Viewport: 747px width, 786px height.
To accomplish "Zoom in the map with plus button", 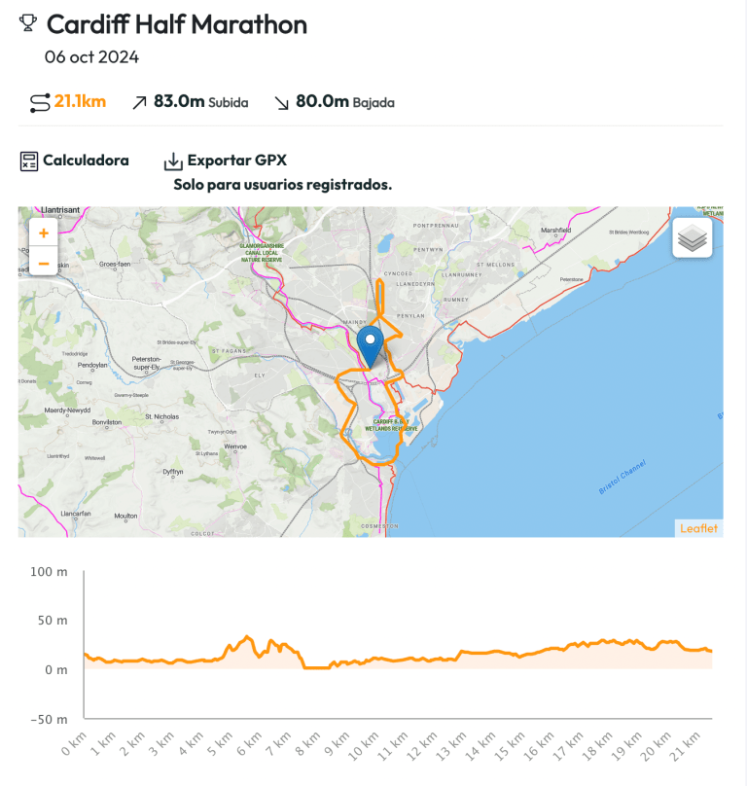I will (44, 233).
